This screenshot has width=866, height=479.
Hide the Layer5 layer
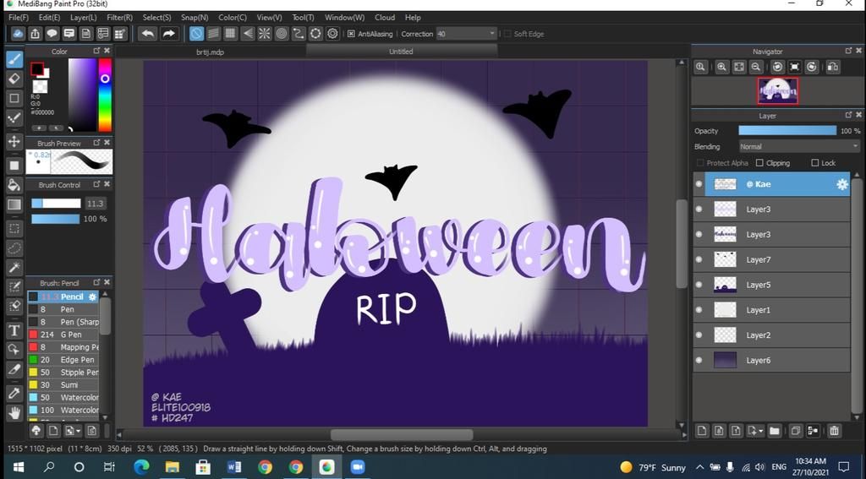click(699, 285)
